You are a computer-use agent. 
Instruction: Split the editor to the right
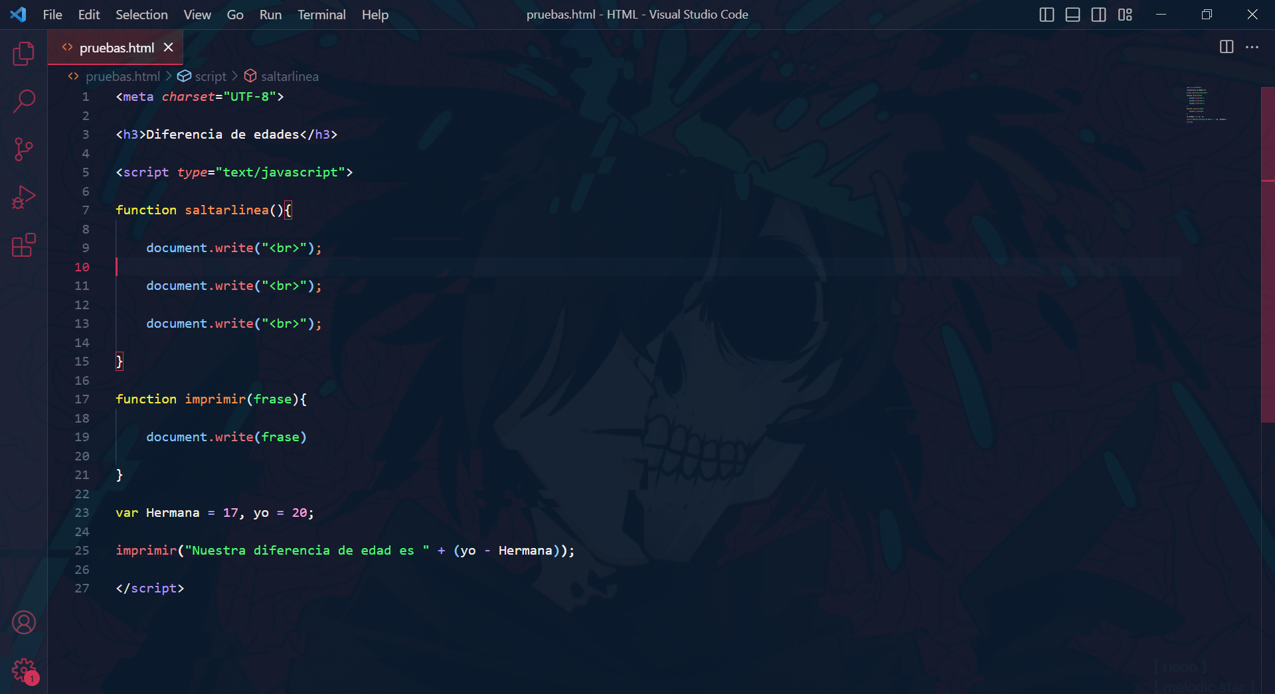[x=1227, y=46]
